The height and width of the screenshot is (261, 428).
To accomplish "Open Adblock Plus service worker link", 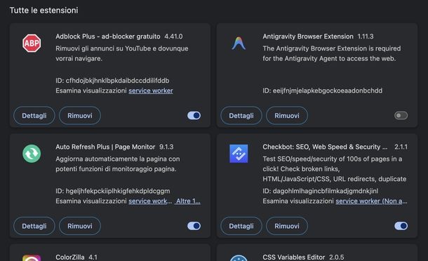I will coord(151,91).
